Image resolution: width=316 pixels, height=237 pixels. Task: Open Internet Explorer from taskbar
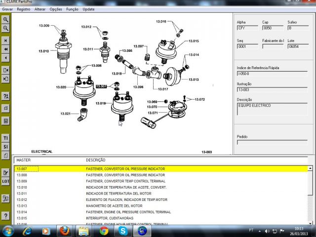pyautogui.click(x=27, y=231)
